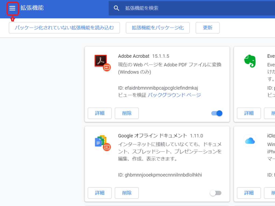Image resolution: width=275 pixels, height=206 pixels.
Task: Disable the Adobe Acrobat extension toggle
Action: pos(217,113)
